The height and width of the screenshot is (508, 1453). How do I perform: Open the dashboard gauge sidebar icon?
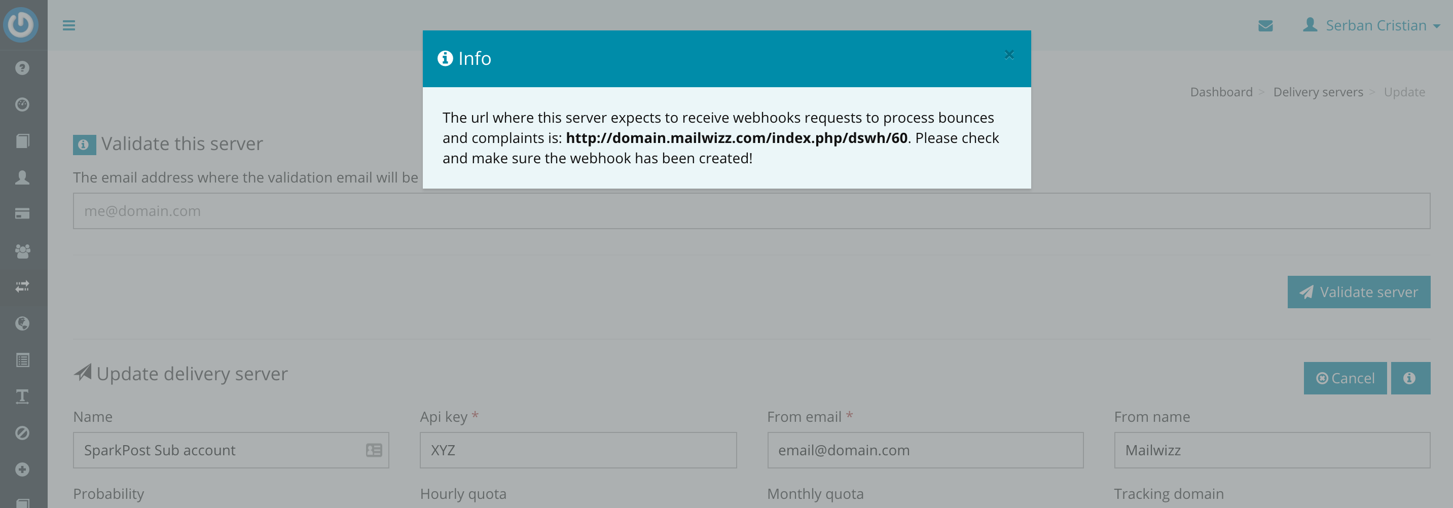pyautogui.click(x=23, y=105)
